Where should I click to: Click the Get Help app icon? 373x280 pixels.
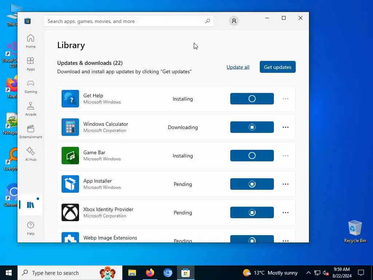coord(70,98)
